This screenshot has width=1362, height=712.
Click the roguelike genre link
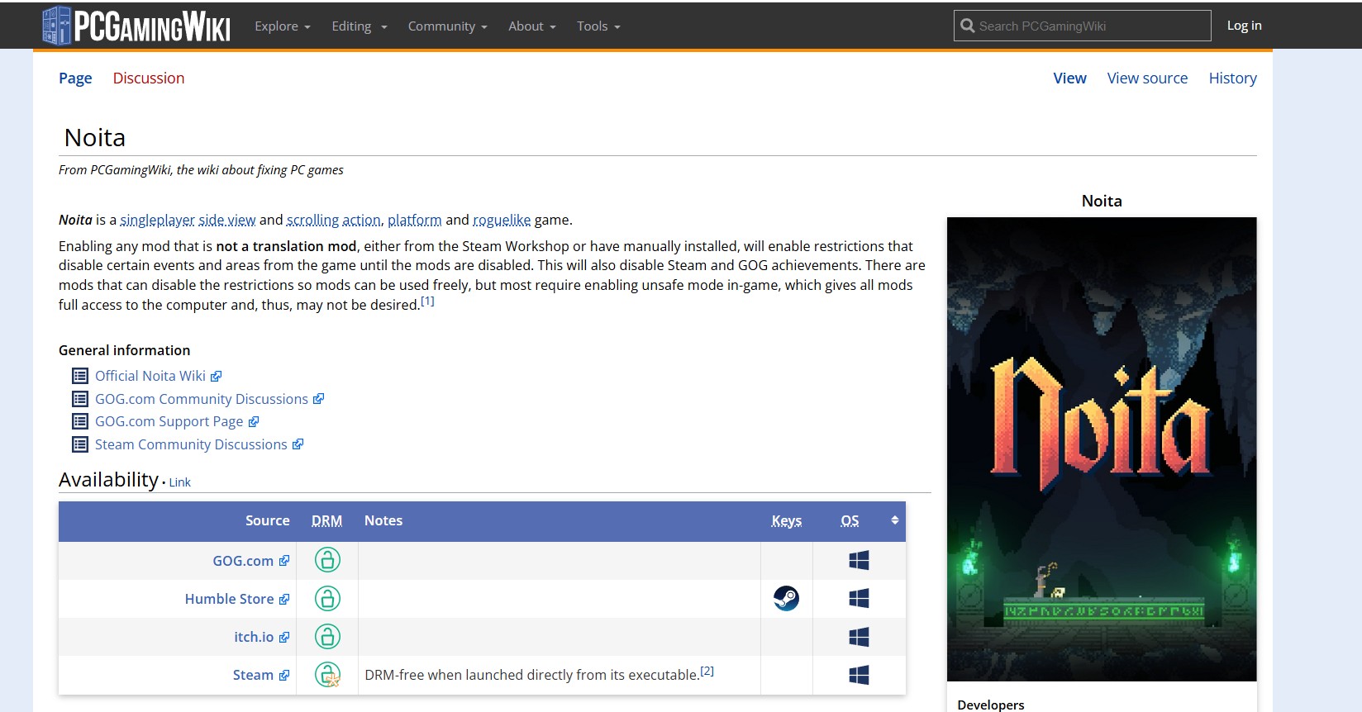pyautogui.click(x=502, y=220)
